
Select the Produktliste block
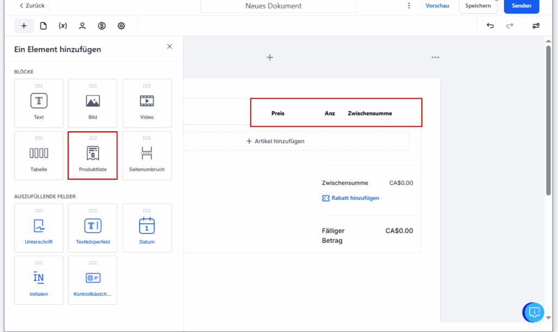93,155
